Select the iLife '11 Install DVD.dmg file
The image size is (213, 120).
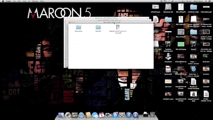[193, 82]
